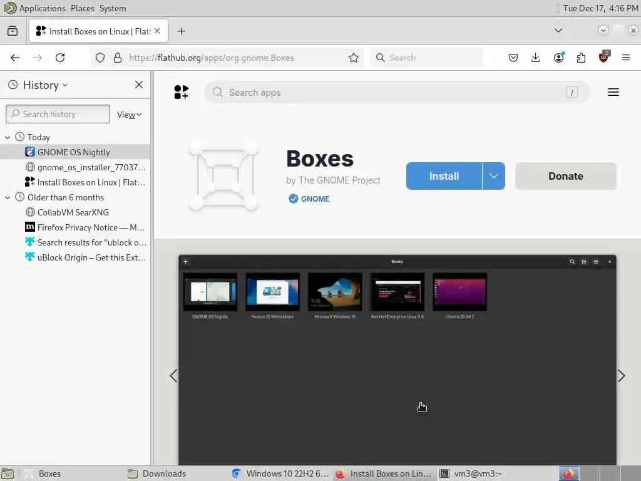The height and width of the screenshot is (481, 641).
Task: Collapse the Older than 6 months group
Action: [x=8, y=197]
